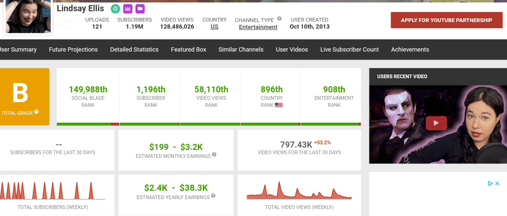The width and height of the screenshot is (507, 216).
Task: Play the user's recent video
Action: [436, 123]
